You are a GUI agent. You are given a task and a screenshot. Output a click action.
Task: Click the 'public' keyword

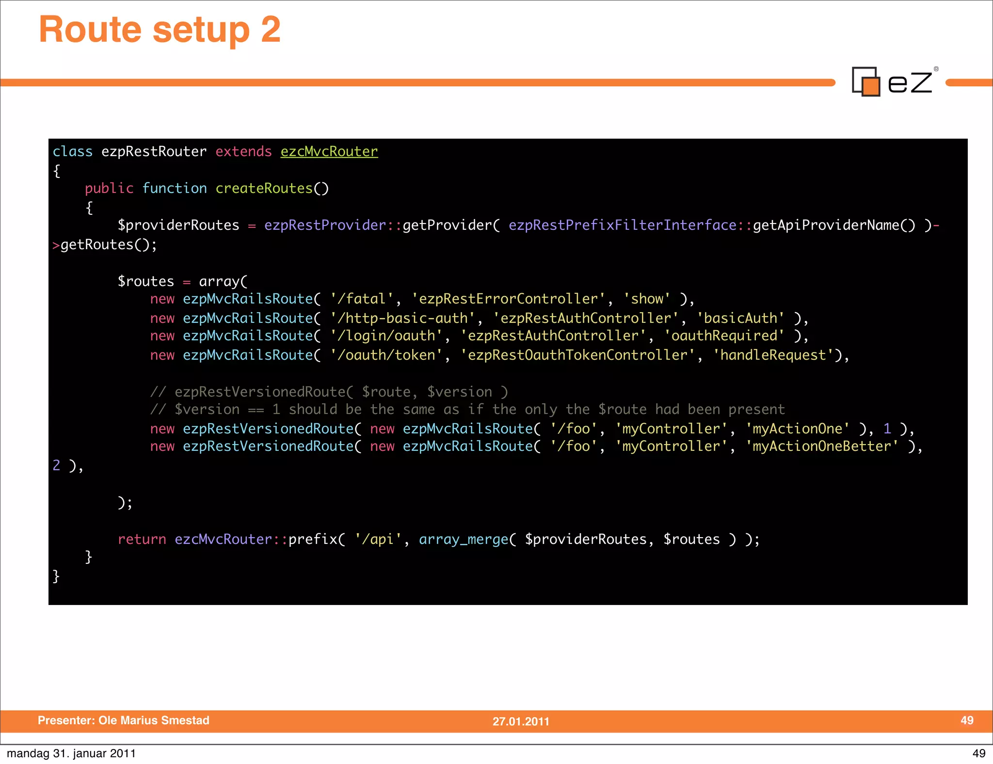pos(109,189)
